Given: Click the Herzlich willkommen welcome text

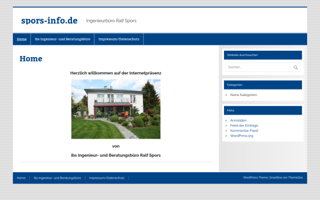Looking at the screenshot, I should (x=116, y=73).
